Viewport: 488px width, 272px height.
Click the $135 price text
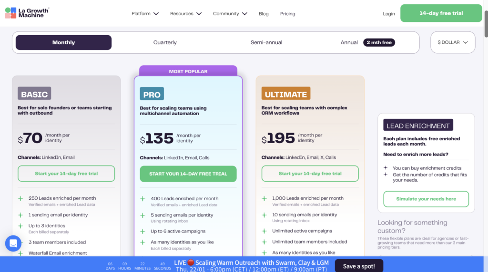[x=156, y=138]
